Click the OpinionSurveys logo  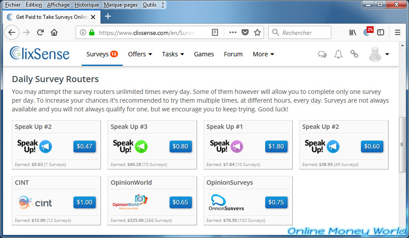226,202
